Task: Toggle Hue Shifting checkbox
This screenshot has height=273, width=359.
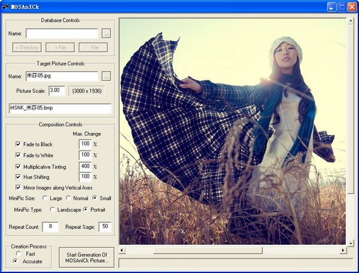Action: click(x=19, y=177)
